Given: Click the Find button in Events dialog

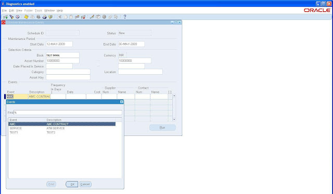Looking at the screenshot, I should (51, 184).
